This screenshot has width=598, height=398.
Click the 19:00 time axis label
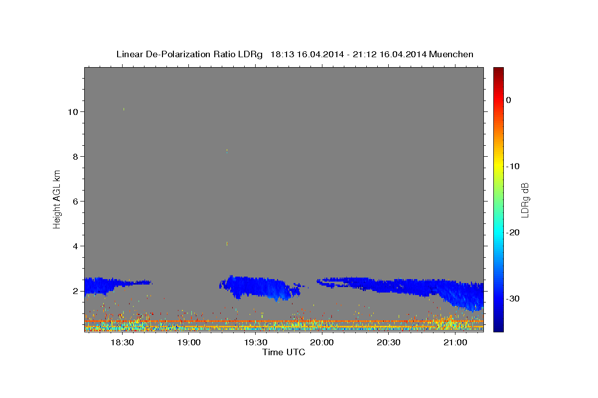(189, 342)
